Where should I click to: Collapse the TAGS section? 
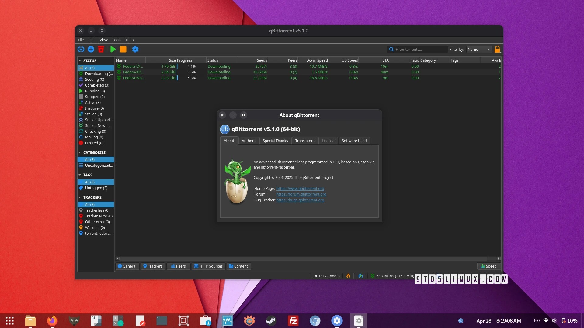coord(80,175)
